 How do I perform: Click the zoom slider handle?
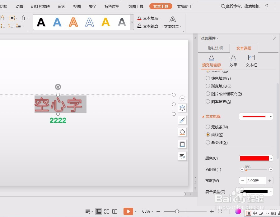[177, 211]
